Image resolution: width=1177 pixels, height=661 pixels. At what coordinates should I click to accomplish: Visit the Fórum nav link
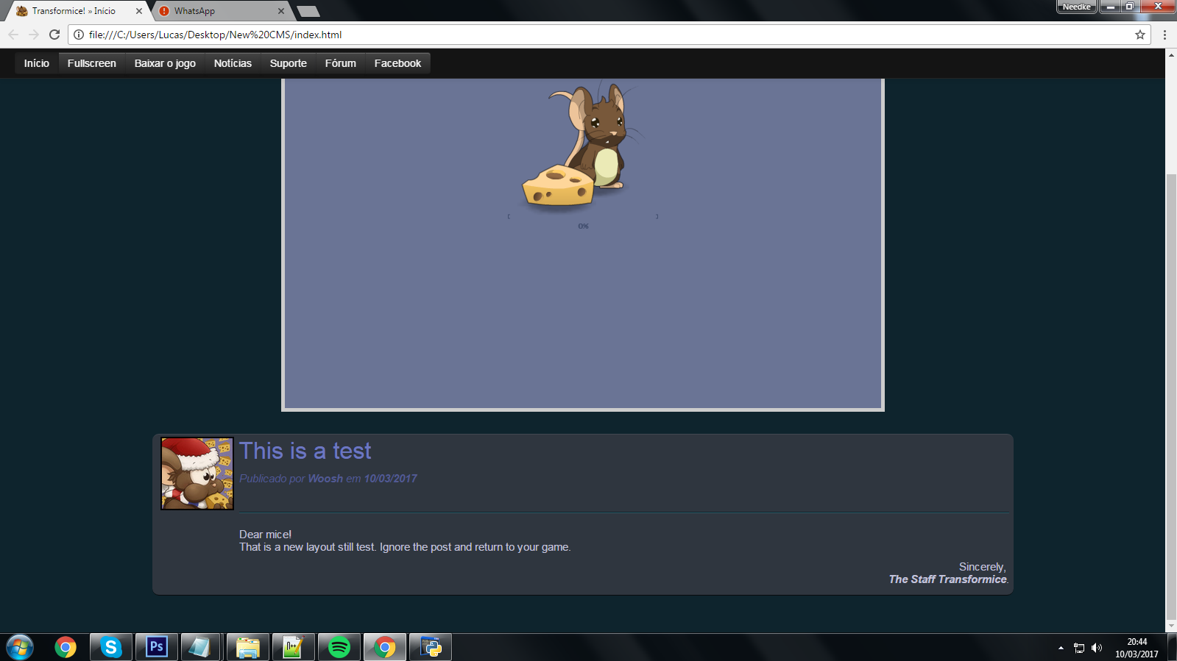click(340, 63)
